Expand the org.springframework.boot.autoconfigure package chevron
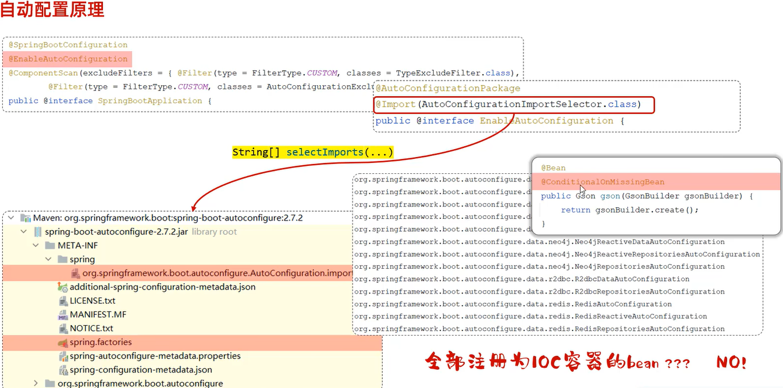 36,383
